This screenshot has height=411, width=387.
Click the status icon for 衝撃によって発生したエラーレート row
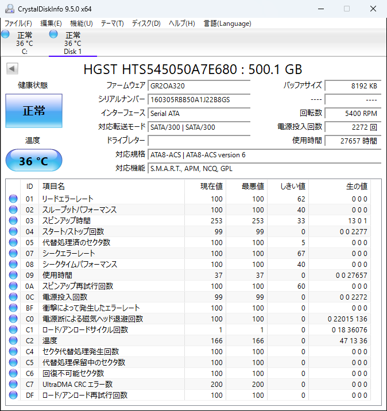pyautogui.click(x=13, y=308)
